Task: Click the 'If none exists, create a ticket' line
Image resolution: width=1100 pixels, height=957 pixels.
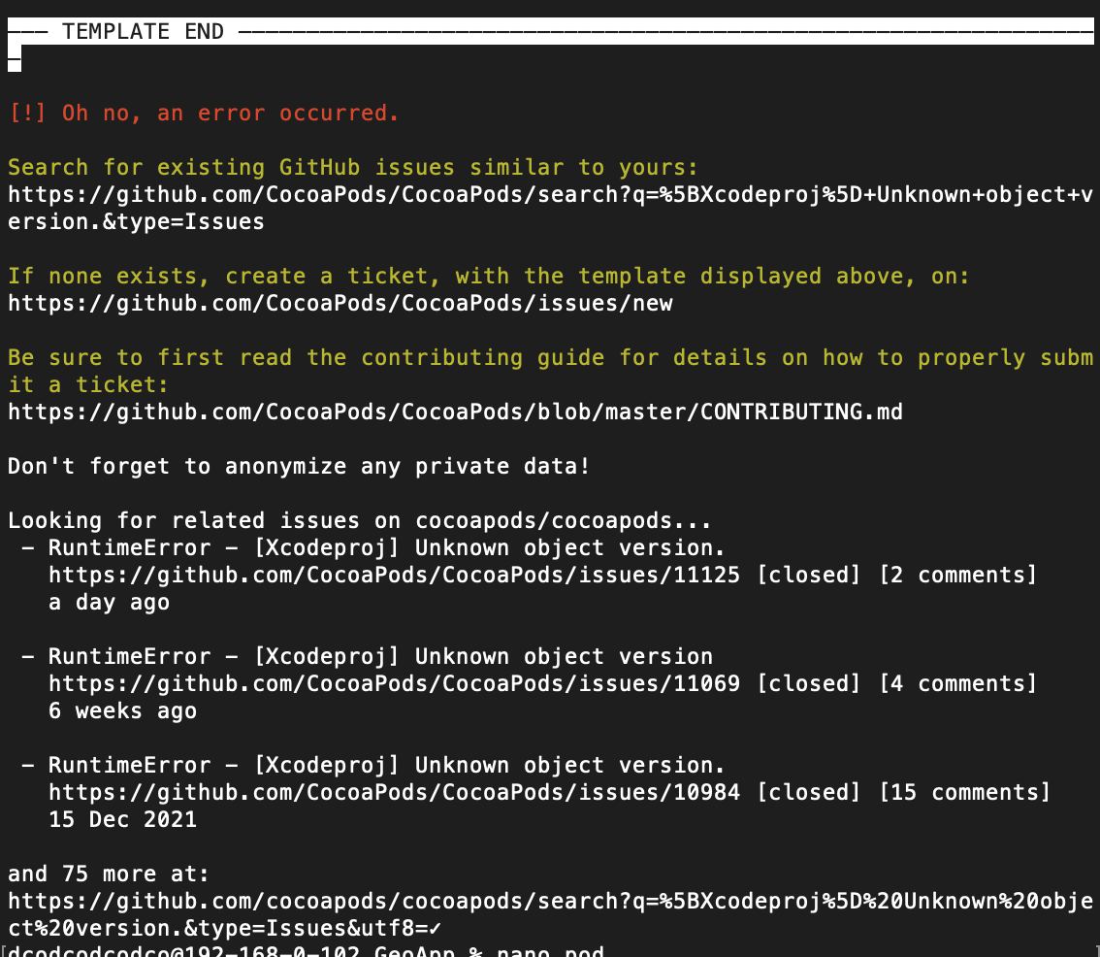Action: point(489,277)
